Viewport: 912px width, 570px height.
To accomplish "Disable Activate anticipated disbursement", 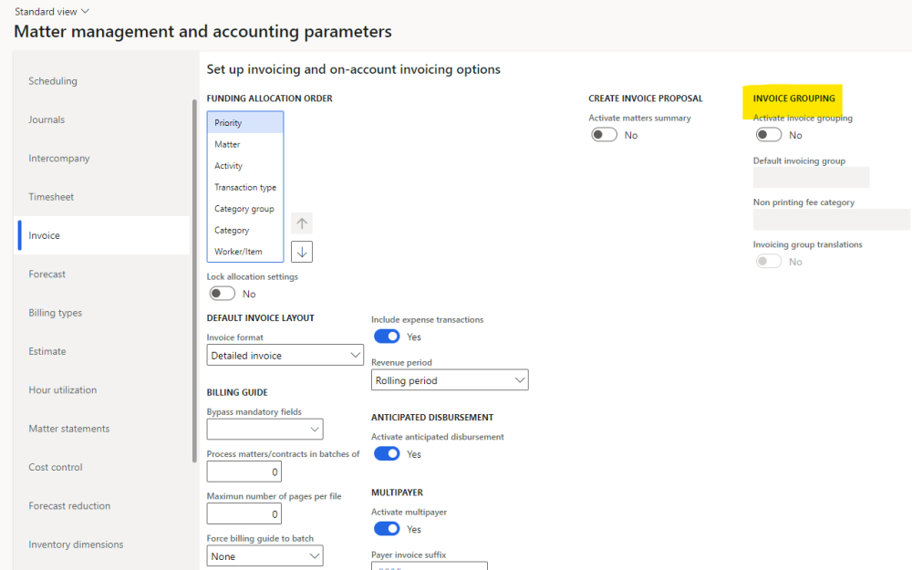I will (x=387, y=453).
